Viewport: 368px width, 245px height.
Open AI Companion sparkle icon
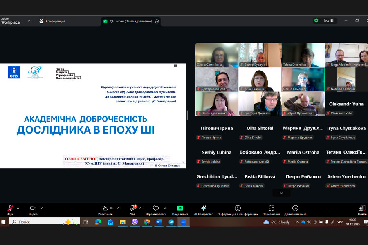(x=204, y=208)
